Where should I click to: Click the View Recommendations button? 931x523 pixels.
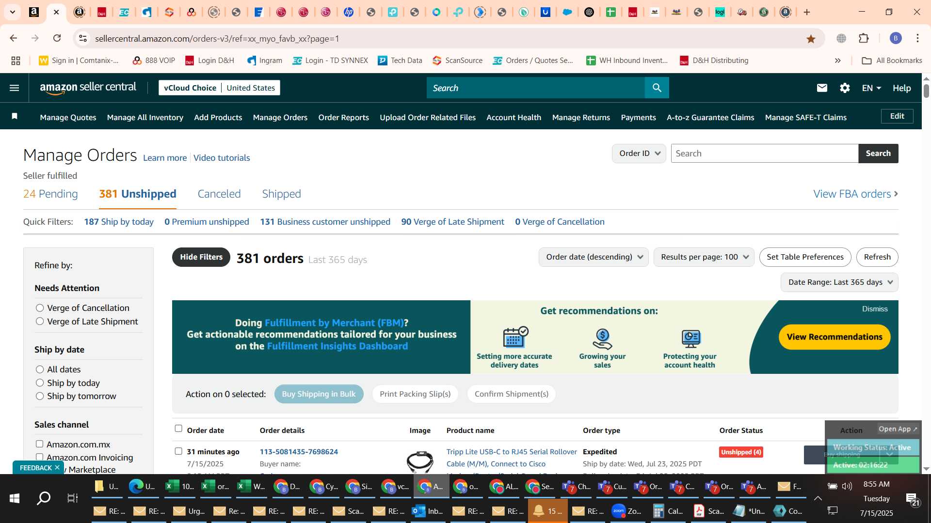tap(835, 337)
